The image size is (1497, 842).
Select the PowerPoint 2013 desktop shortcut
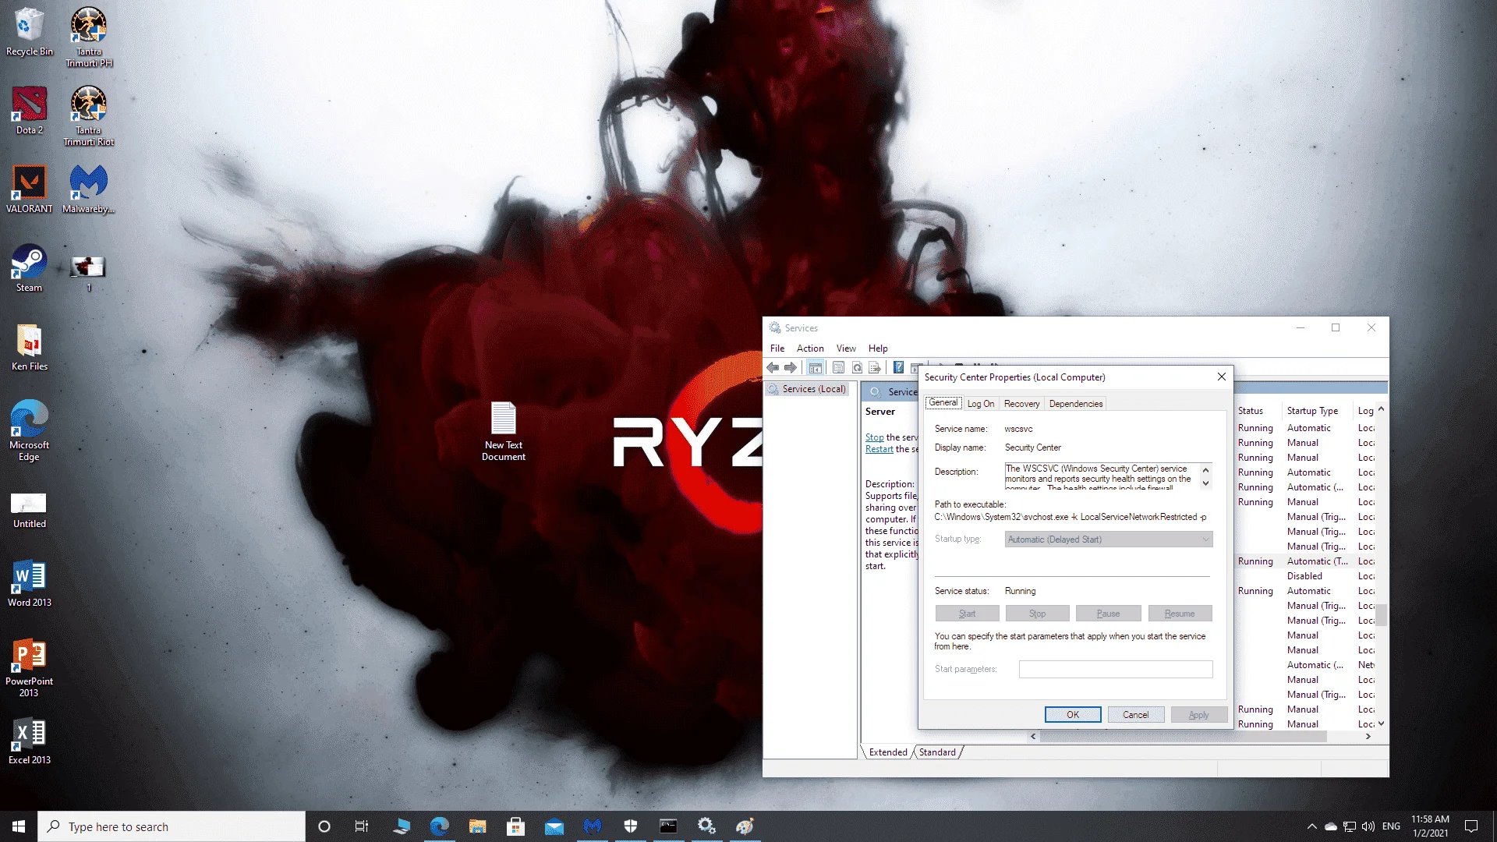[30, 667]
